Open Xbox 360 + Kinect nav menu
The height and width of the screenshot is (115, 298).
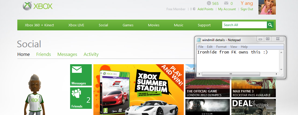[x=39, y=25]
